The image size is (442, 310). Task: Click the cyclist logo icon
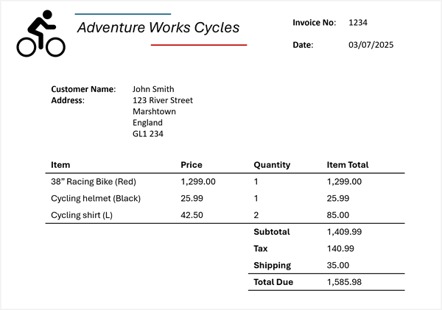(41, 34)
